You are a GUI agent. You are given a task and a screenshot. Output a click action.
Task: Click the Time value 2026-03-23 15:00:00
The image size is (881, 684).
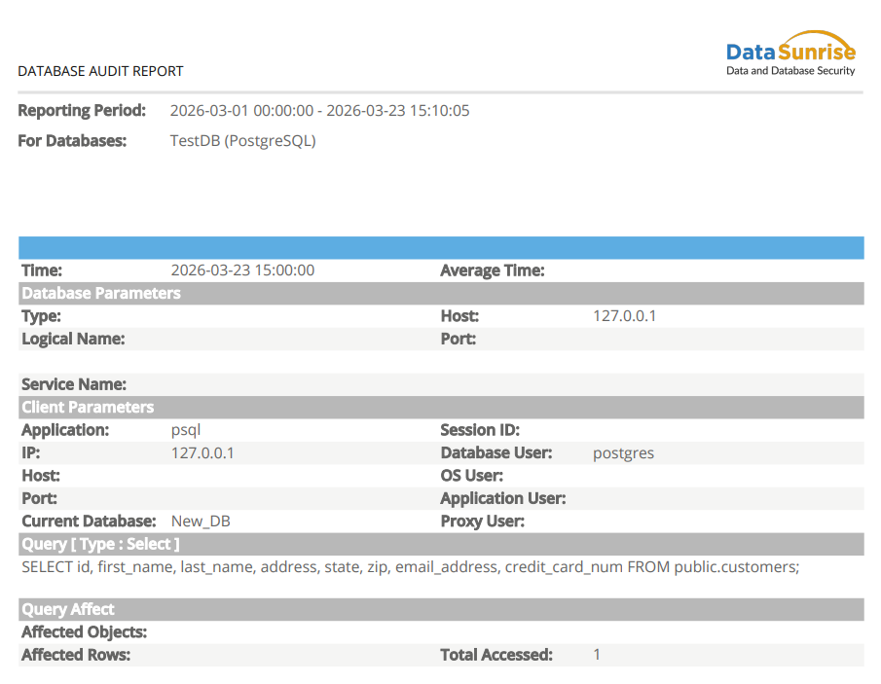(x=242, y=270)
